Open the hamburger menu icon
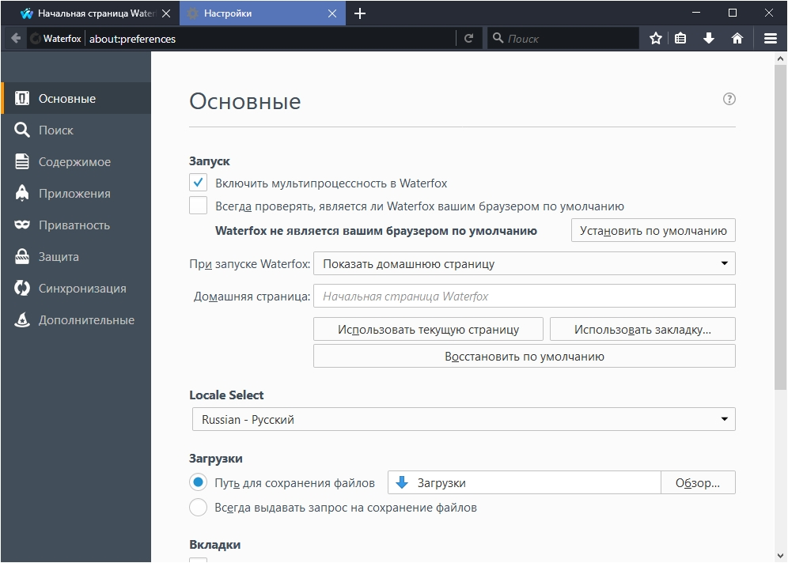 (x=771, y=38)
